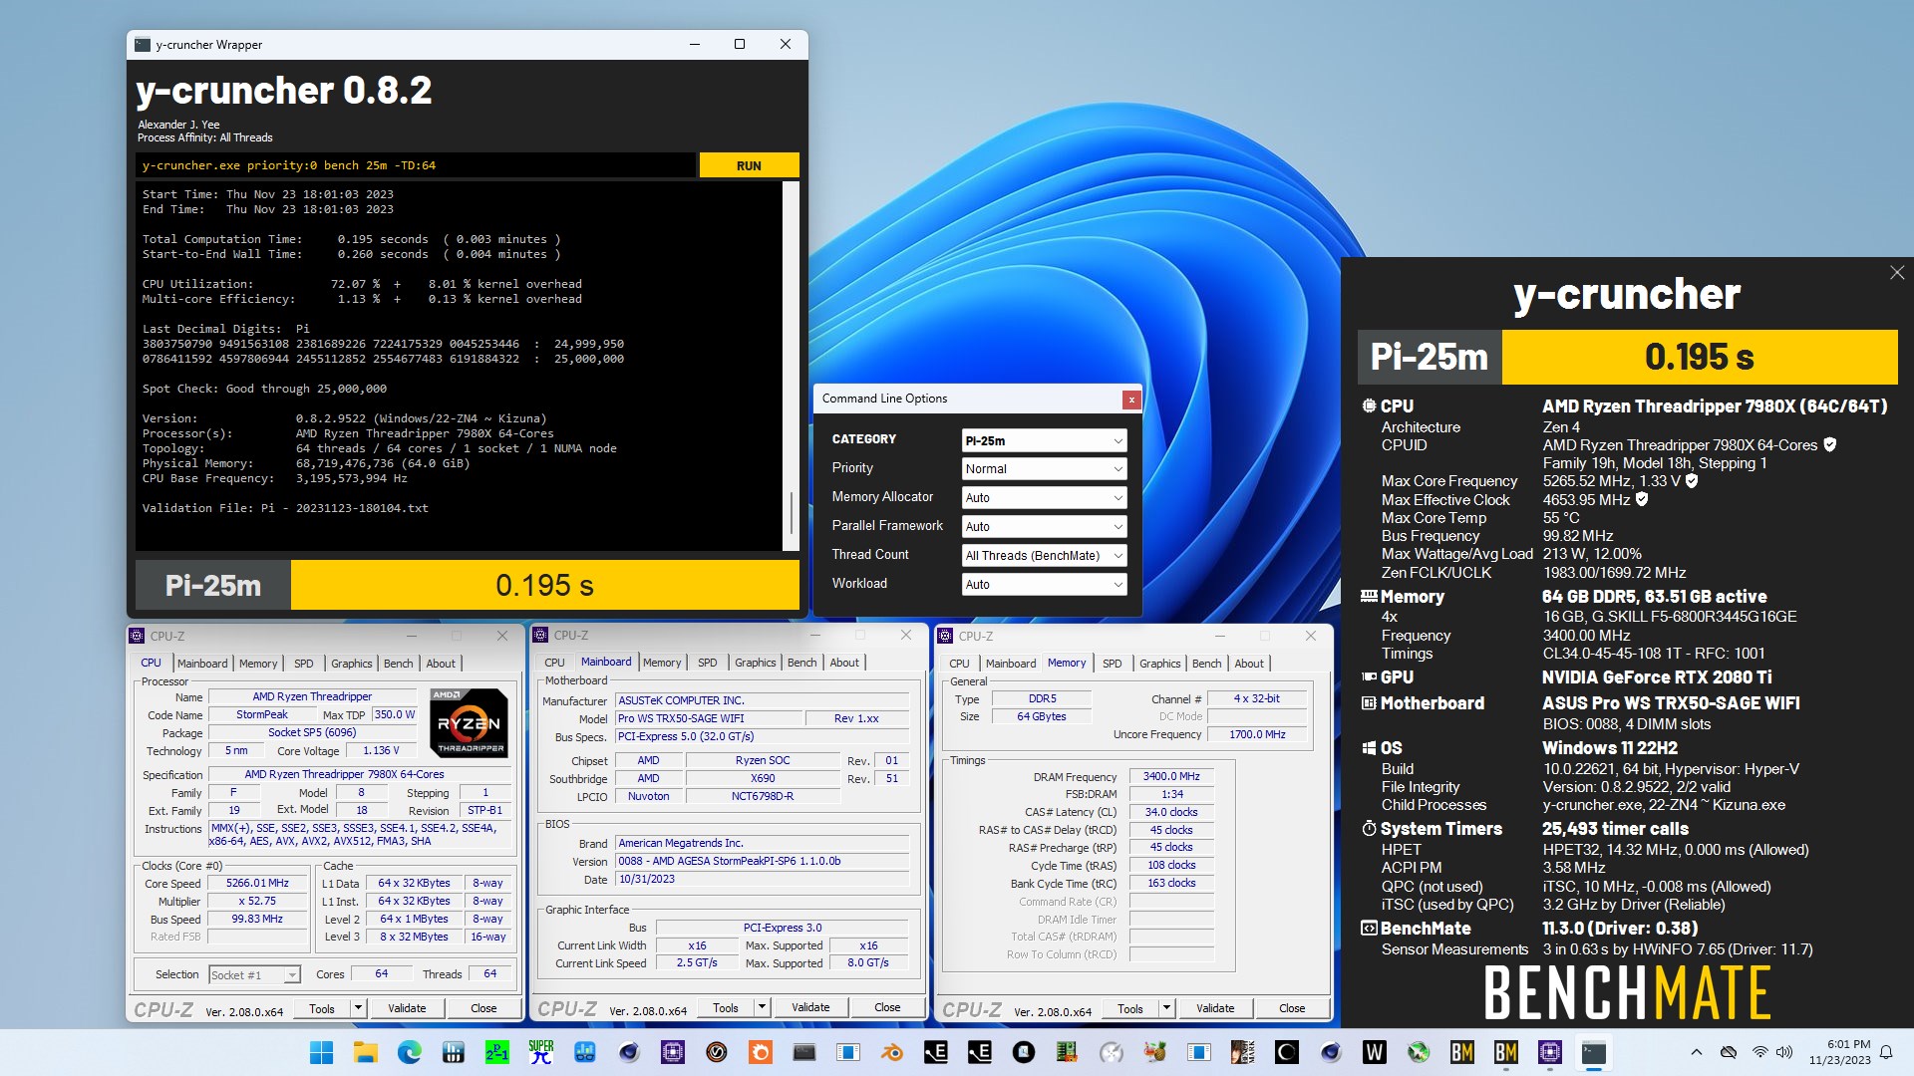Click Max TDP value 350.0 W
Screen dimensions: 1914x1076
coord(394,714)
